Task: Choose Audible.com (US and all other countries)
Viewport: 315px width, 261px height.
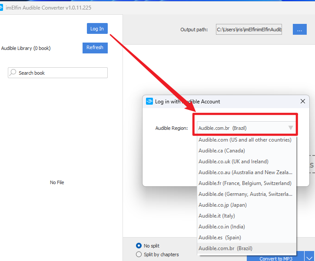Action: (246, 140)
